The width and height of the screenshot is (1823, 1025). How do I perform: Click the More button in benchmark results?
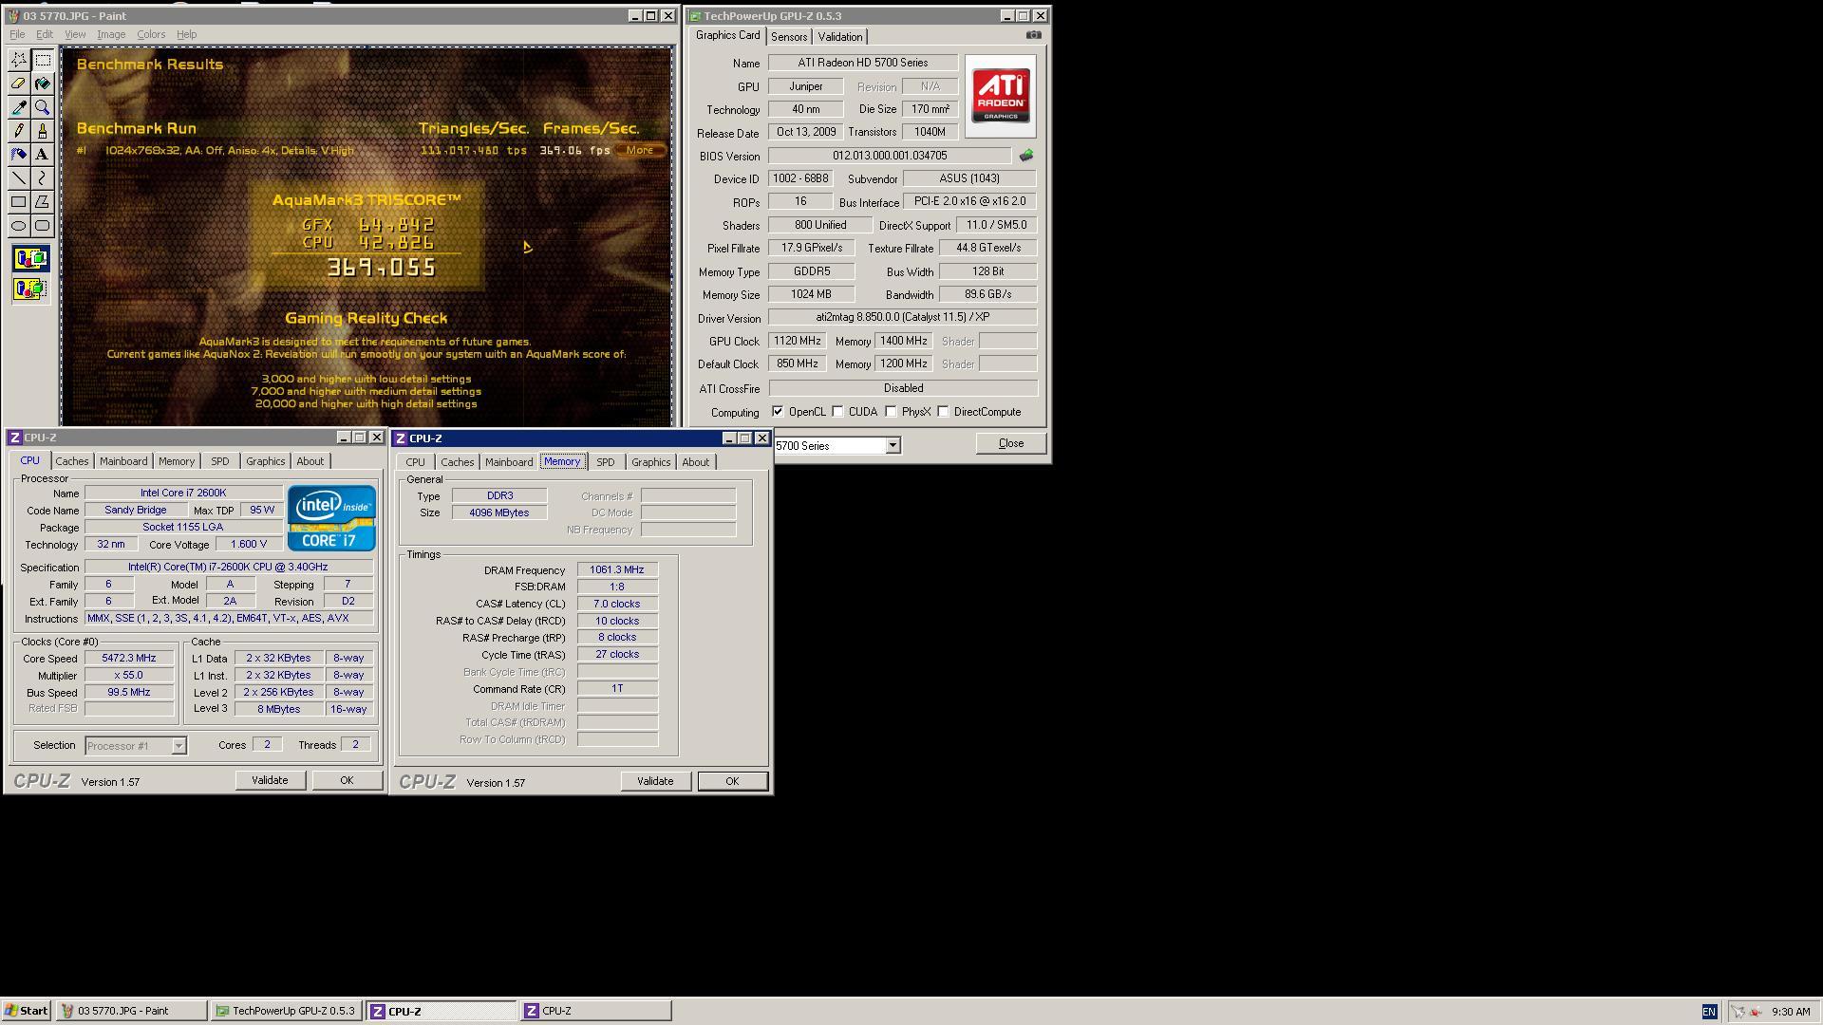[x=640, y=150]
